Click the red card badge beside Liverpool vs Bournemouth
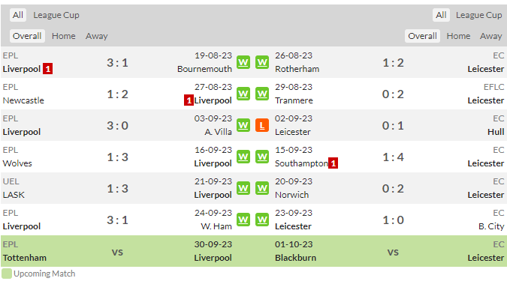Screen dimensions: 507x296 click(x=47, y=69)
